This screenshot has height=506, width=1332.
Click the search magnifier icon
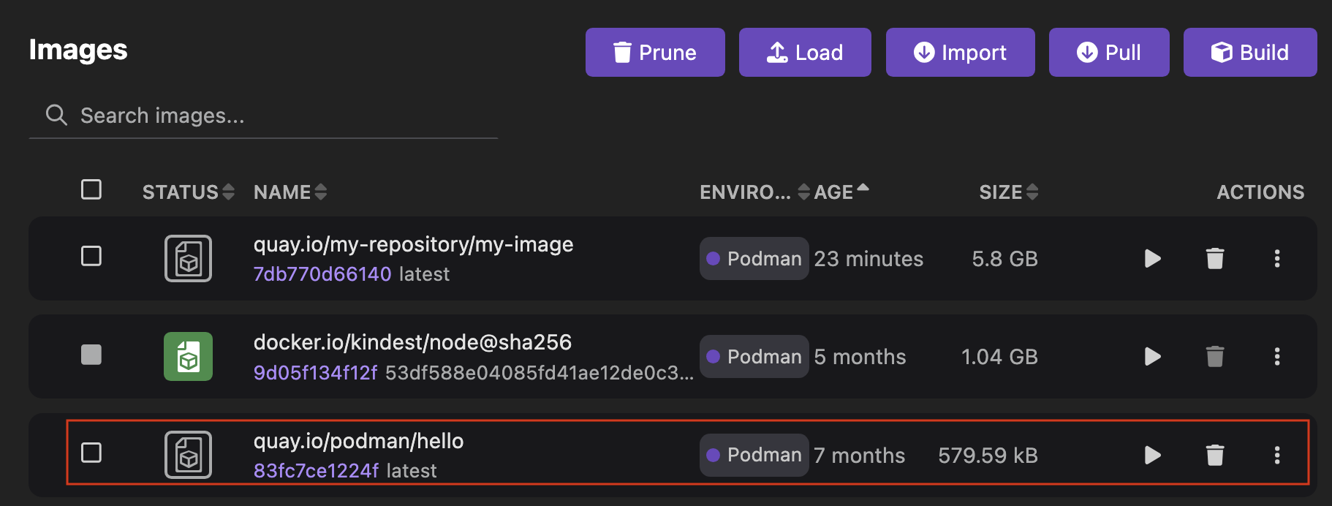pos(56,115)
